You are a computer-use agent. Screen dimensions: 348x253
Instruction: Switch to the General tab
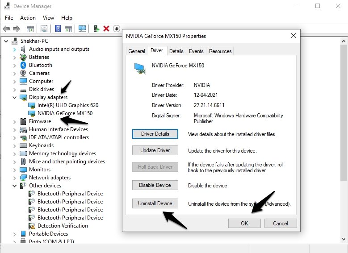click(137, 51)
